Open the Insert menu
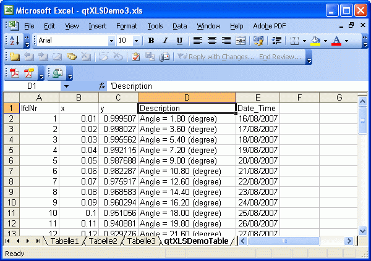Image resolution: width=371 pixels, height=261 pixels. click(98, 26)
